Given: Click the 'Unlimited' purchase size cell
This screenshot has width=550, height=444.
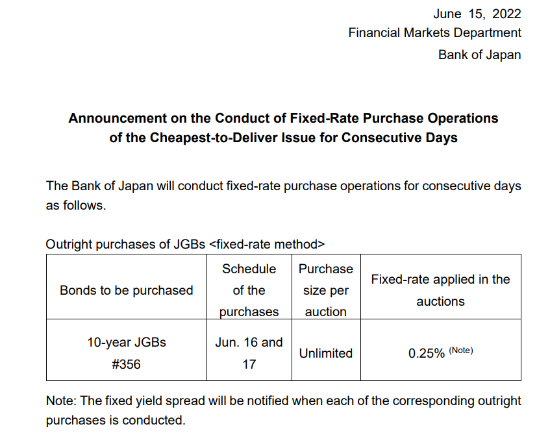Looking at the screenshot, I should 326,353.
